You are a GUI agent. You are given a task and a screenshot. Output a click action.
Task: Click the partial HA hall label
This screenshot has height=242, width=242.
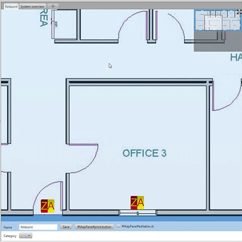pyautogui.click(x=236, y=57)
